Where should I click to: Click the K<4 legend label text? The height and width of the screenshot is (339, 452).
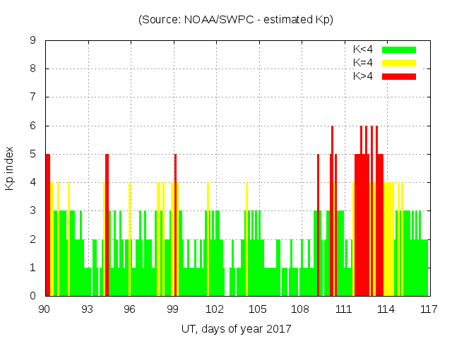pyautogui.click(x=363, y=49)
